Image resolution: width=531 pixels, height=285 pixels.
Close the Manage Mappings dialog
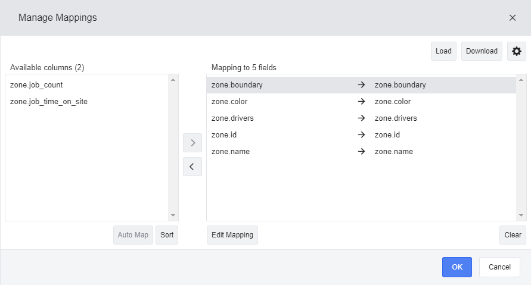513,18
